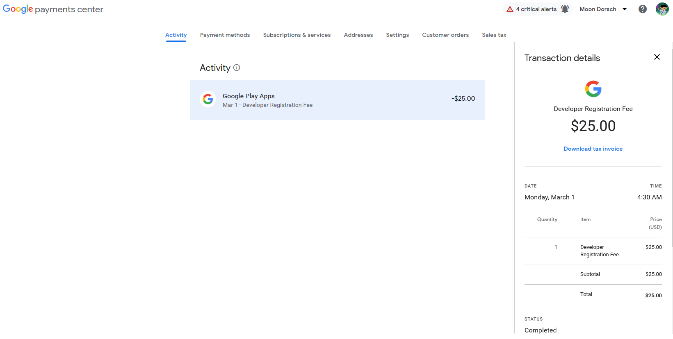673x339 pixels.
Task: Open the Subscriptions & services tab
Action: click(297, 35)
